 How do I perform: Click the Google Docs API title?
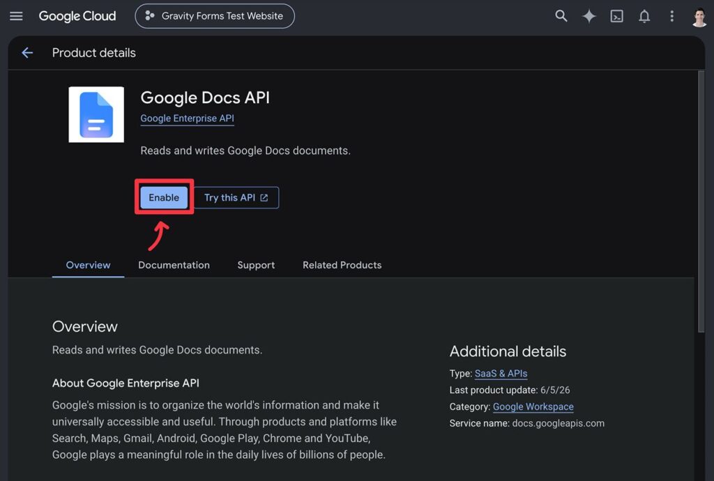point(205,98)
